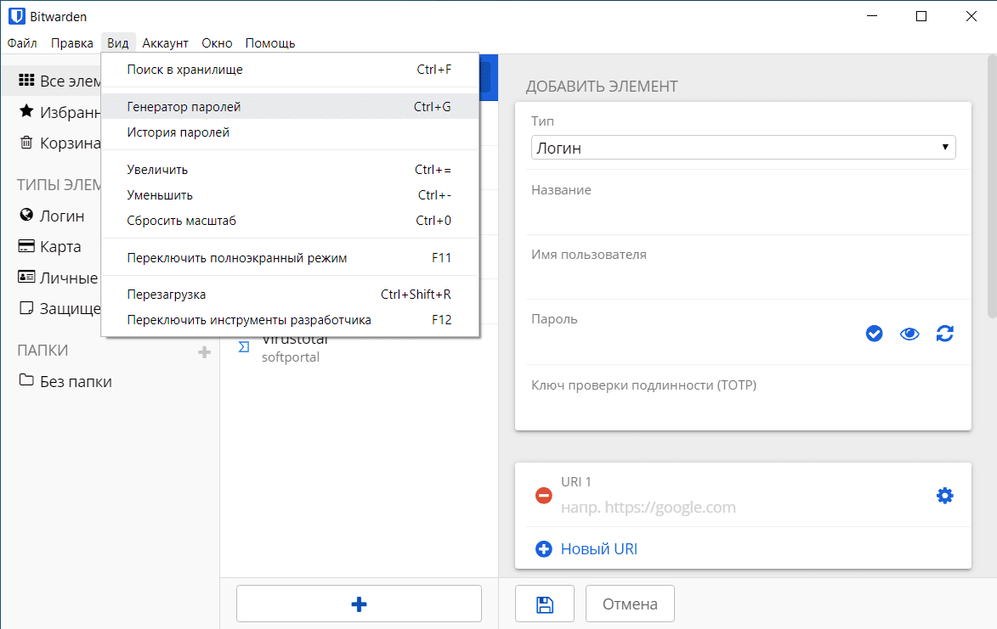
Task: Click the folder icon for Без папки
Action: [x=26, y=380]
